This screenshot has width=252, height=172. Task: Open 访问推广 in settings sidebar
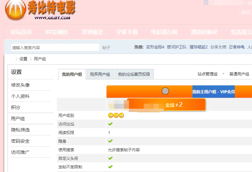21,152
